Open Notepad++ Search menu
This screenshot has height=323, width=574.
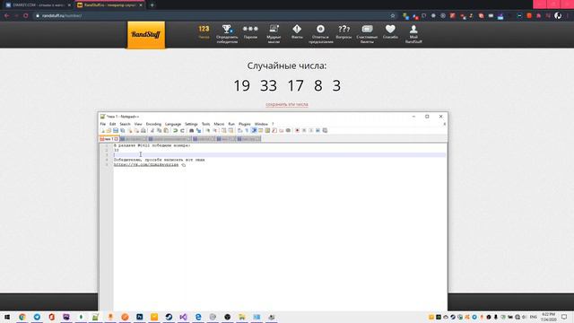pyautogui.click(x=125, y=124)
